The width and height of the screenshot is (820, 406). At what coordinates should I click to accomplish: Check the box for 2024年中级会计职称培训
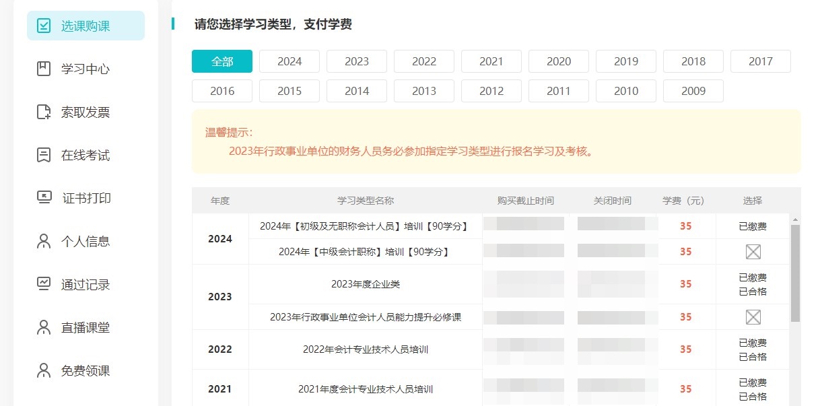(x=753, y=252)
